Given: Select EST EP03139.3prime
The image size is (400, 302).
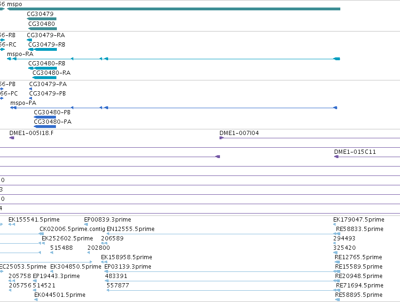Looking at the screenshot, I should [128, 267].
